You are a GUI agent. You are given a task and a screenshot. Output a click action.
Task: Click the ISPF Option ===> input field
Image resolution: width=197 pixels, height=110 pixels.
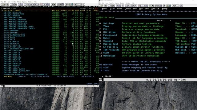(x=156, y=17)
